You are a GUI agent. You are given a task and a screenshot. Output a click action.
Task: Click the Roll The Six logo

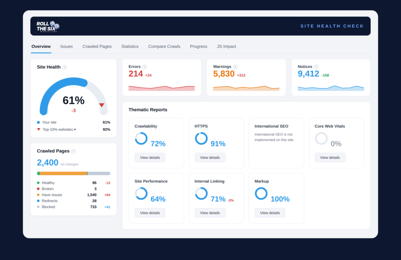tap(48, 26)
